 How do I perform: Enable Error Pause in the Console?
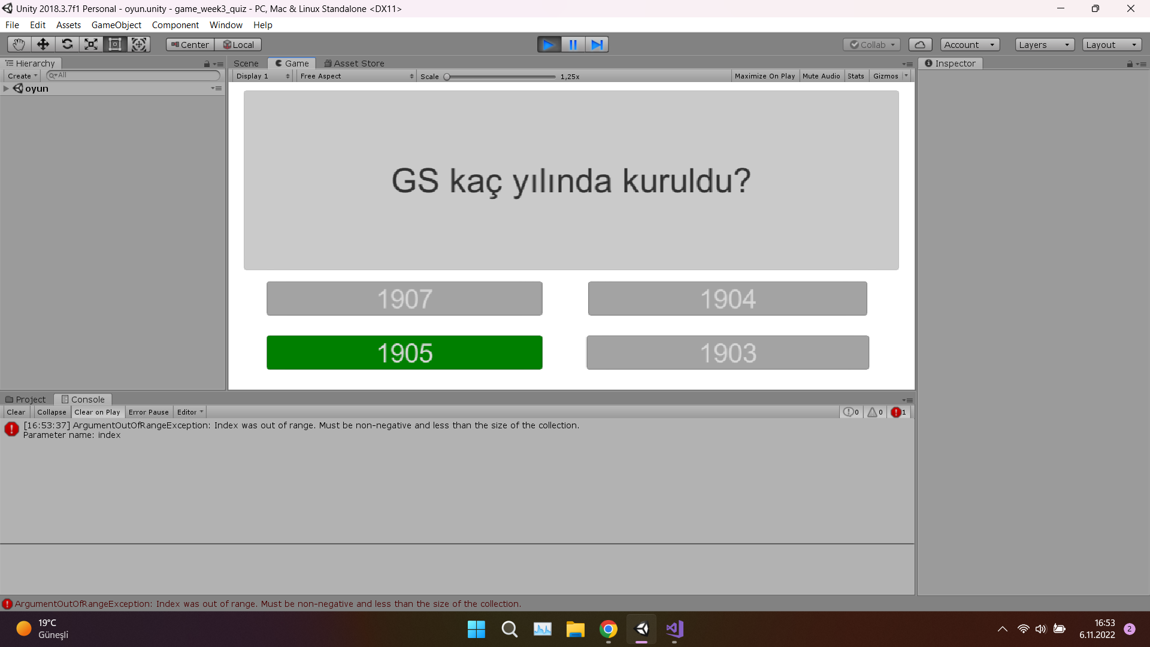[x=148, y=412]
